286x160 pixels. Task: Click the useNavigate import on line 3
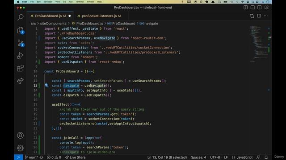click(x=105, y=38)
